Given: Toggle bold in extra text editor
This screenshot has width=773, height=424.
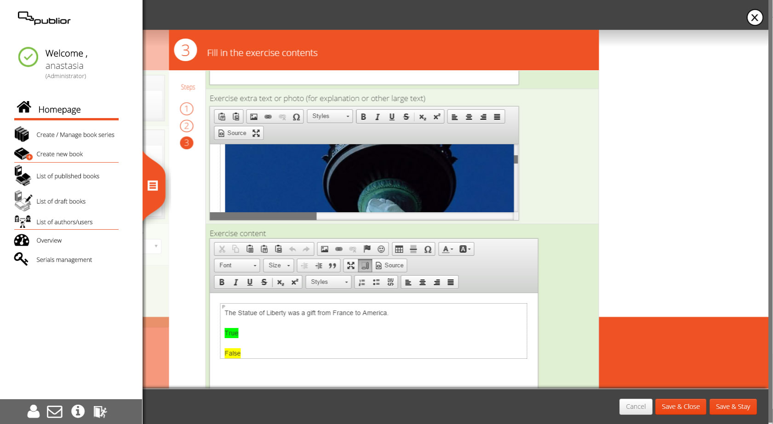Looking at the screenshot, I should (363, 117).
